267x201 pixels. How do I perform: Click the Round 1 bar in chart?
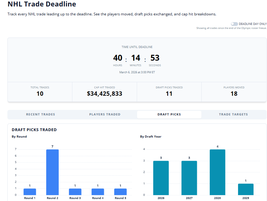(x=30, y=192)
